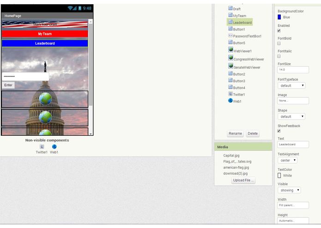Open the White TextColor swatch
The image size is (321, 228).
(279, 175)
